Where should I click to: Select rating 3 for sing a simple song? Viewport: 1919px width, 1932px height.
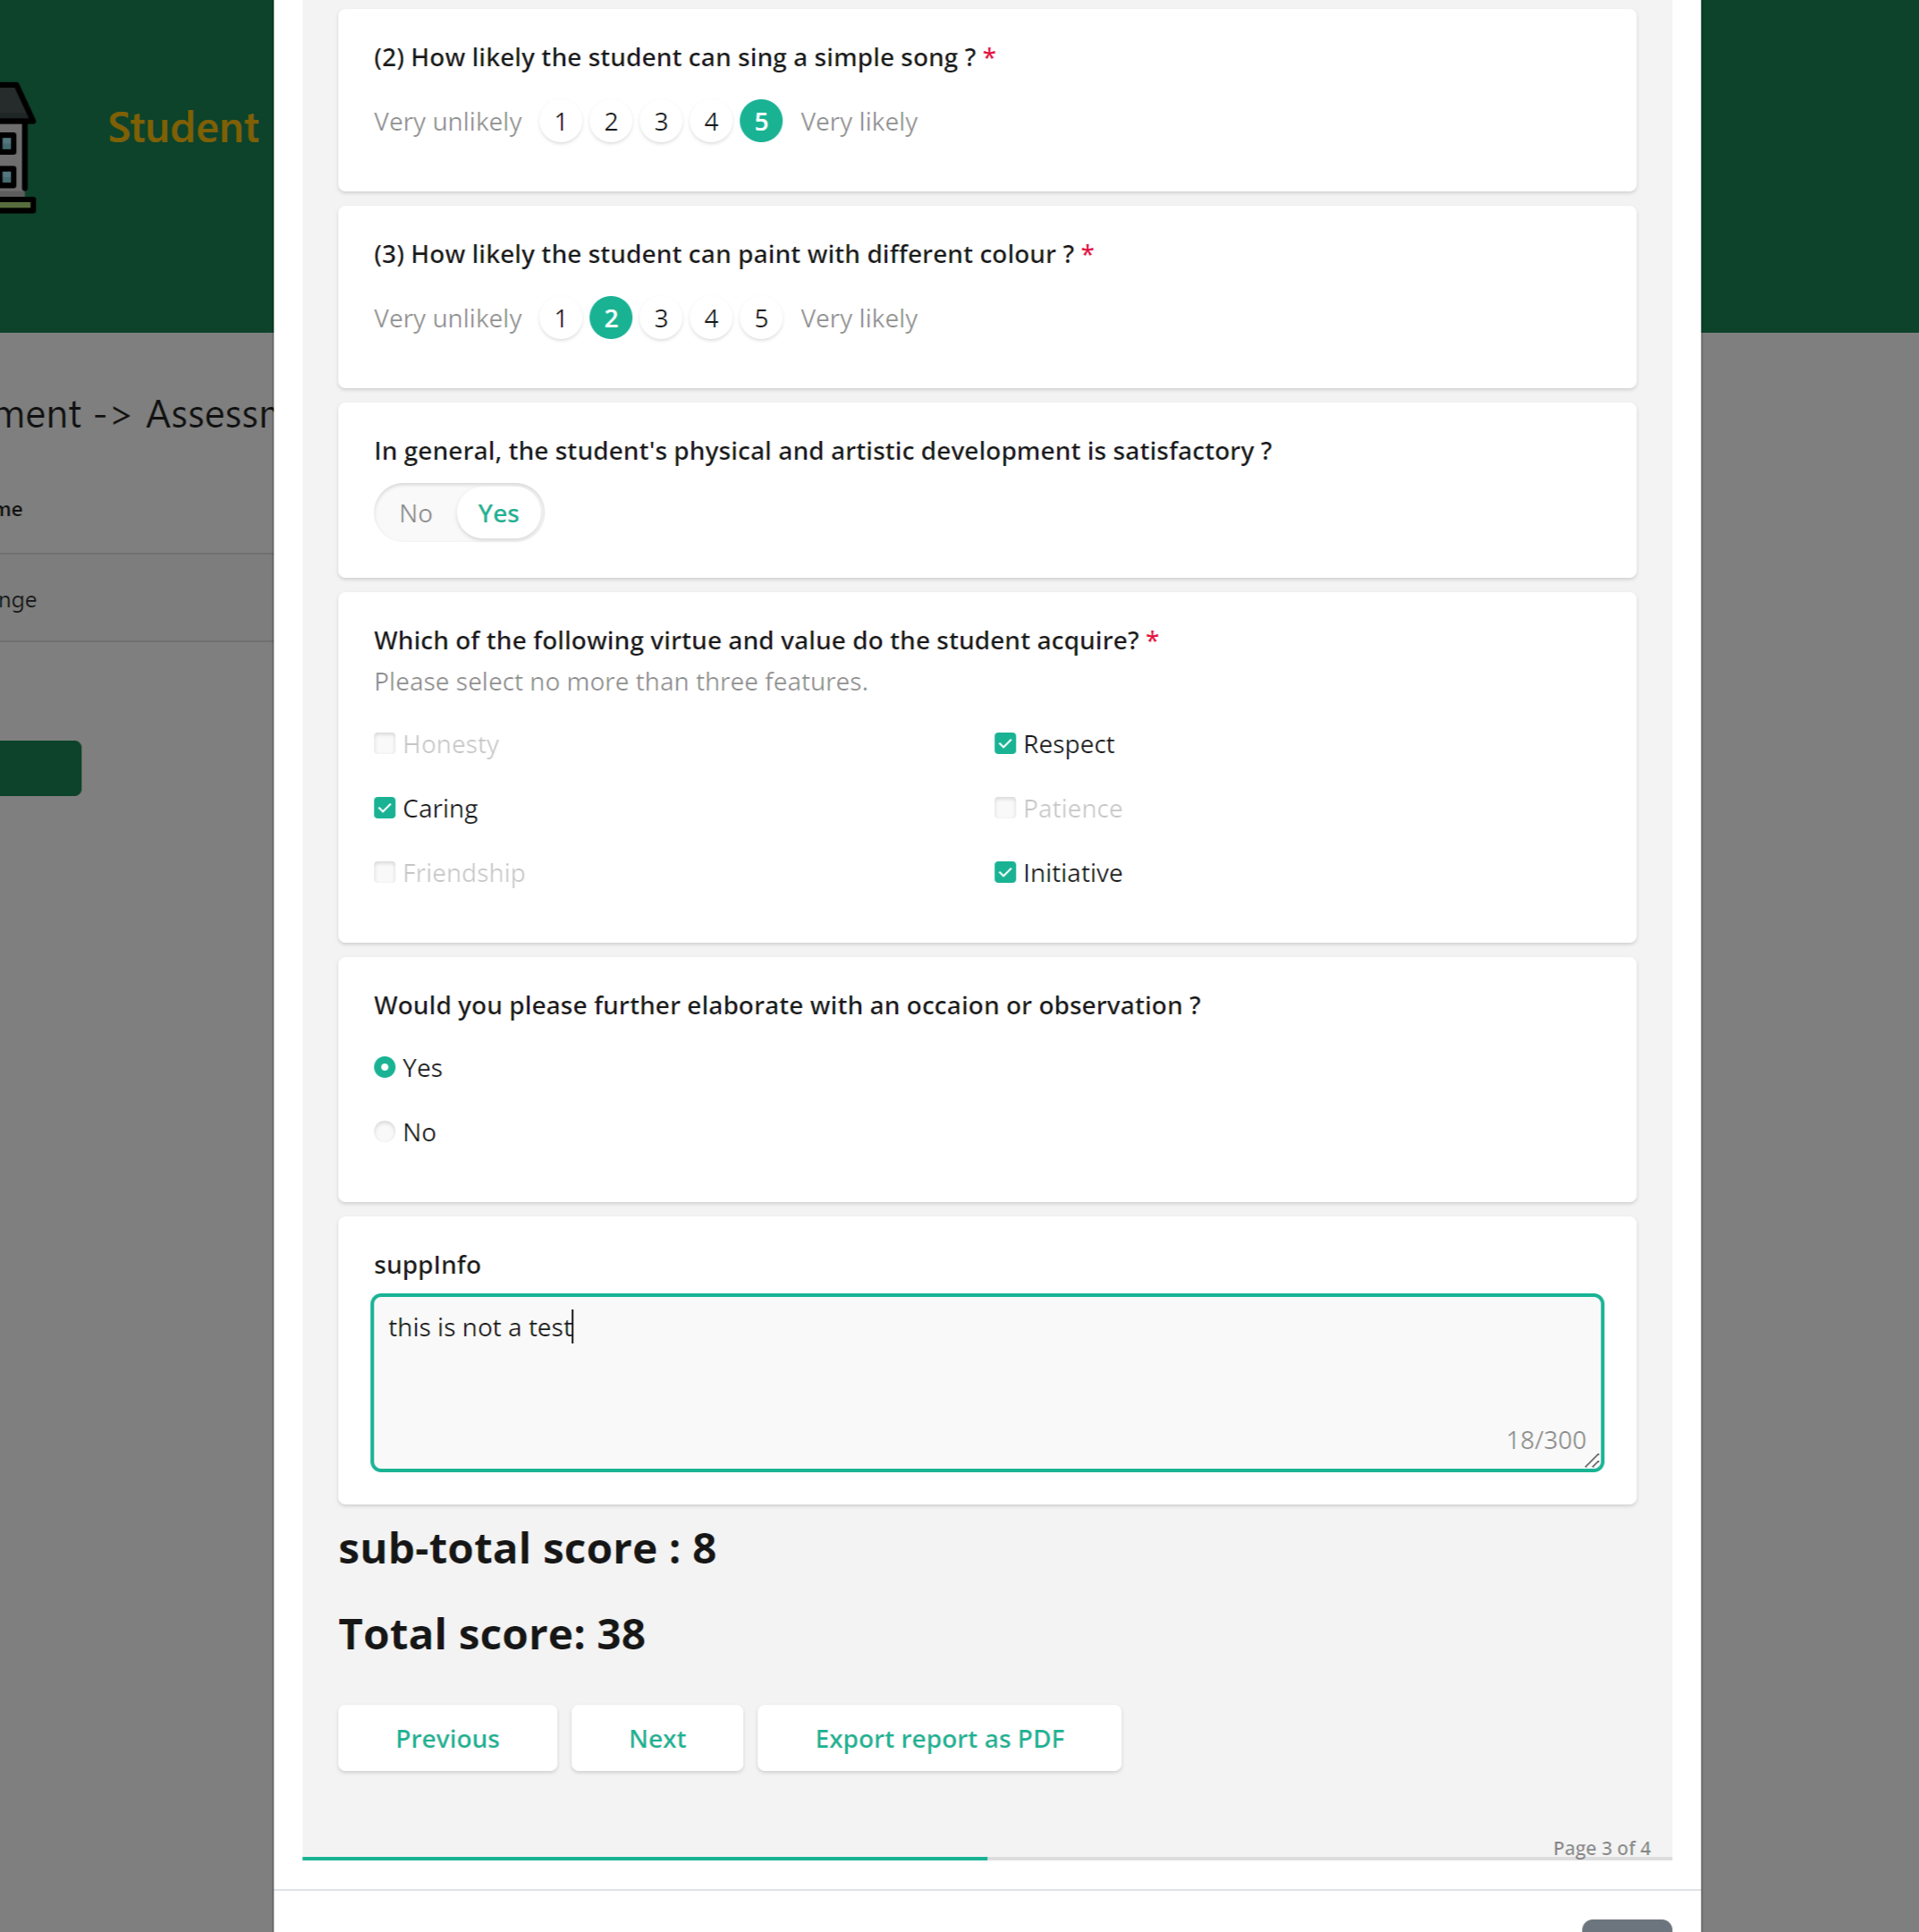(x=660, y=122)
